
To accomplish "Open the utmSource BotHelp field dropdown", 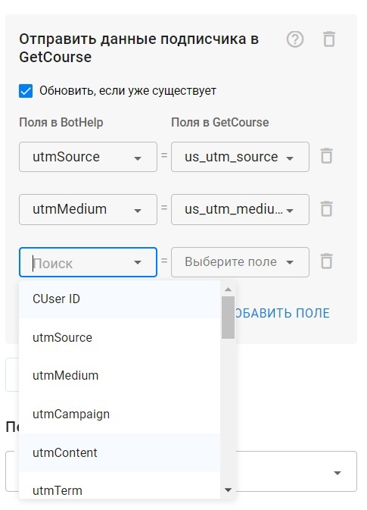I will coord(88,157).
